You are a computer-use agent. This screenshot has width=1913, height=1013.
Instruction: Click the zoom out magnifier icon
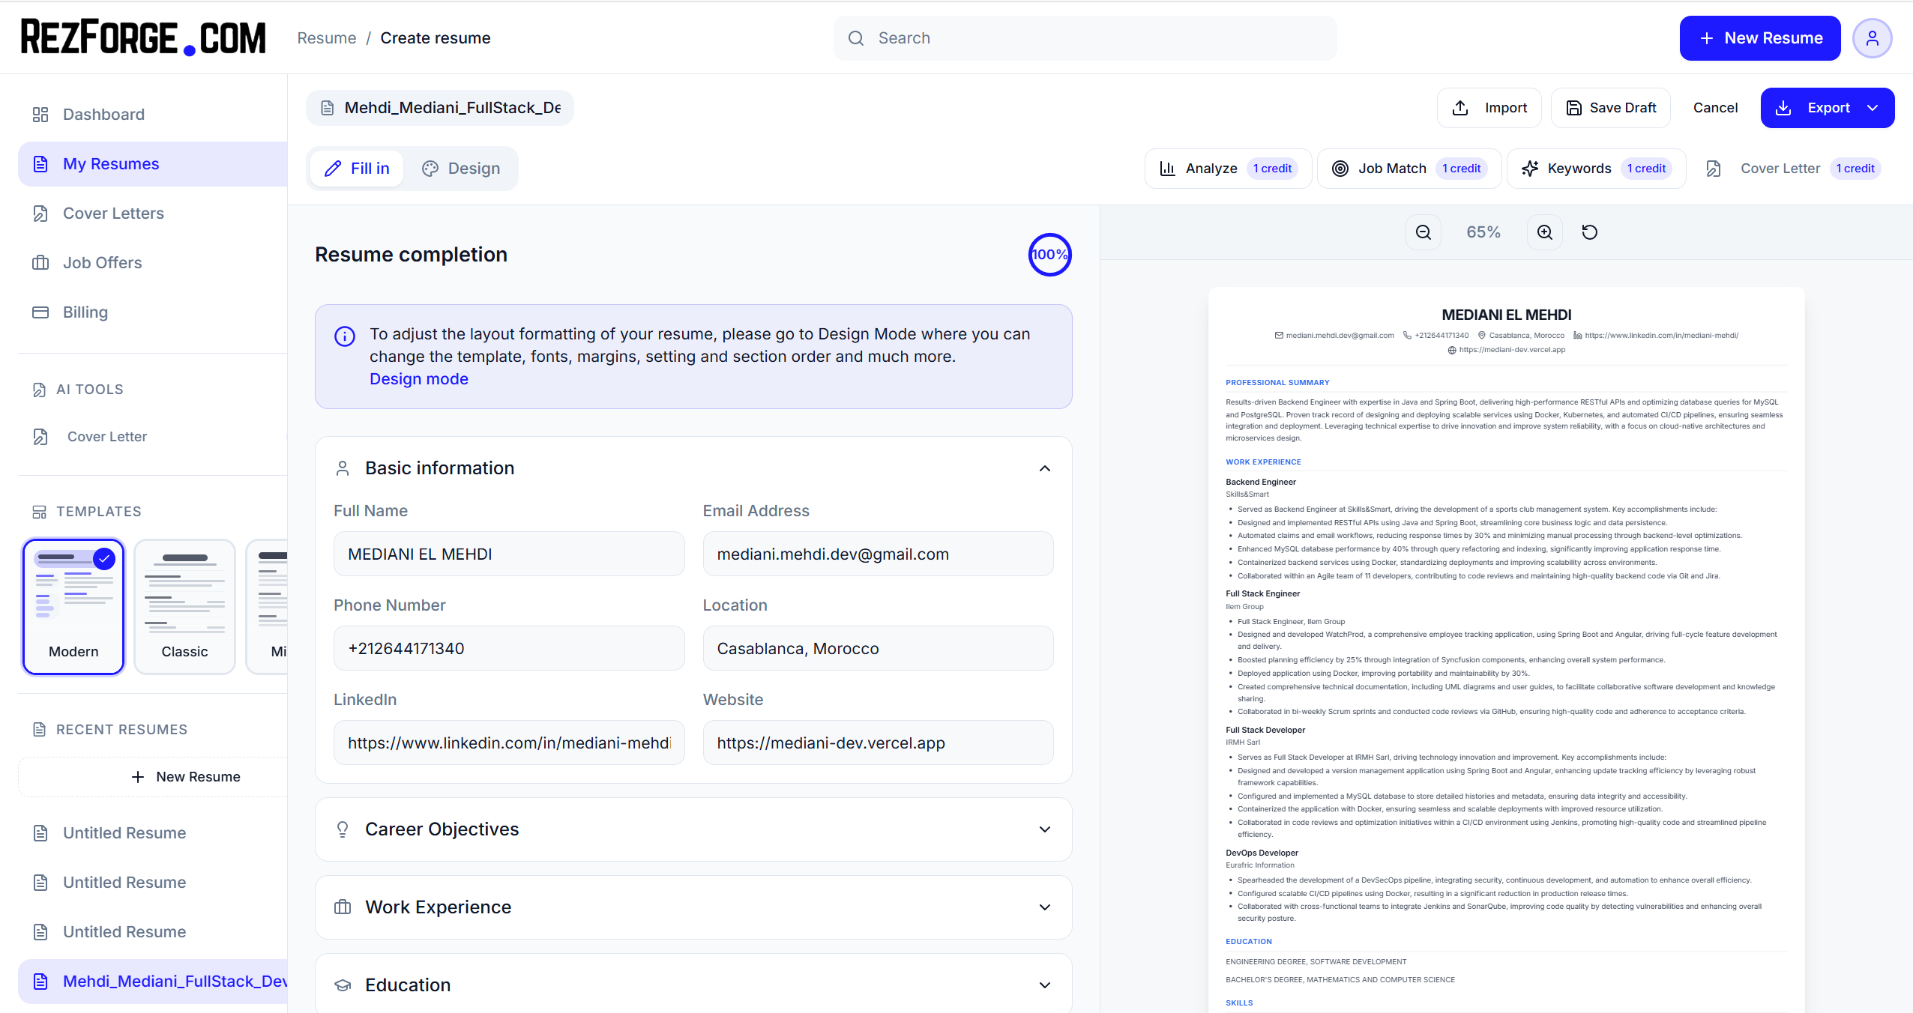point(1423,232)
